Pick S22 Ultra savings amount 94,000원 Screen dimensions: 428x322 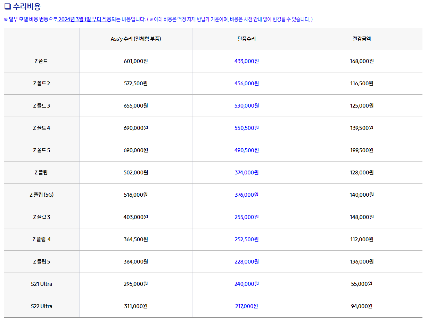coord(362,306)
